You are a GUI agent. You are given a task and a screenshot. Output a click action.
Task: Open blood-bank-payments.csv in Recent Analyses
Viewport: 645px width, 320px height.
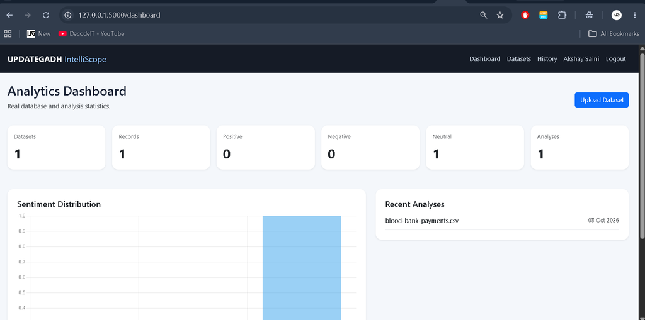[x=421, y=221]
